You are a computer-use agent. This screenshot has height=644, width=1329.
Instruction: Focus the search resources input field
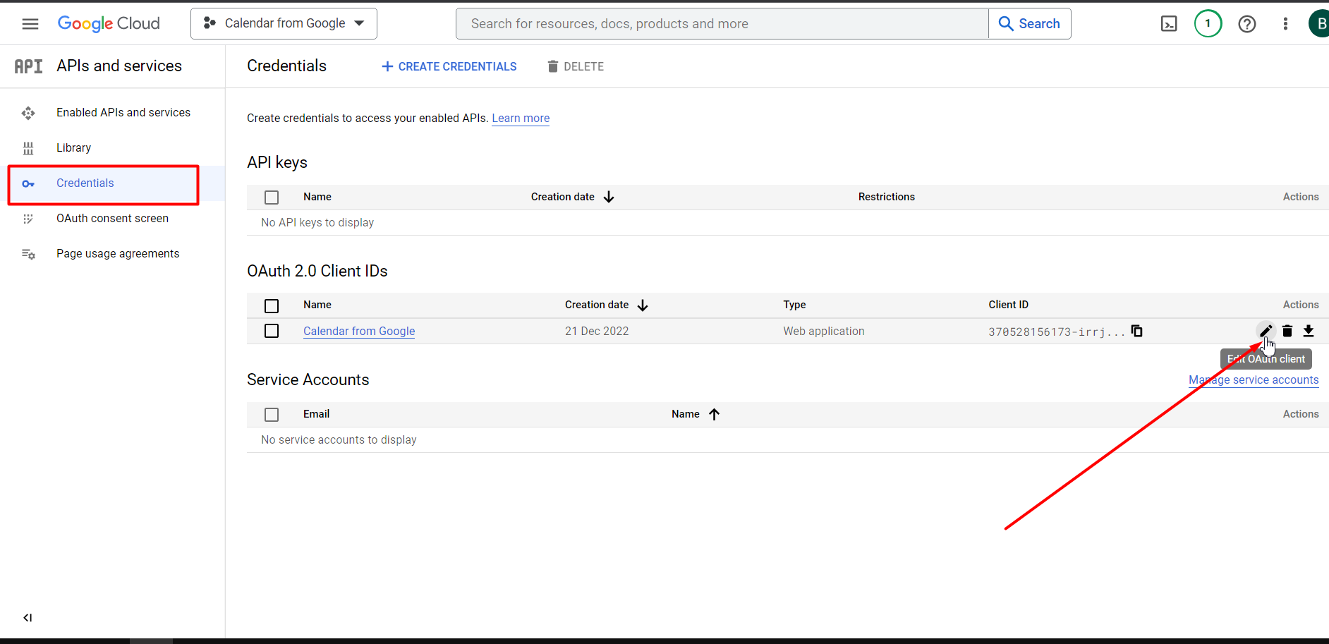point(722,24)
